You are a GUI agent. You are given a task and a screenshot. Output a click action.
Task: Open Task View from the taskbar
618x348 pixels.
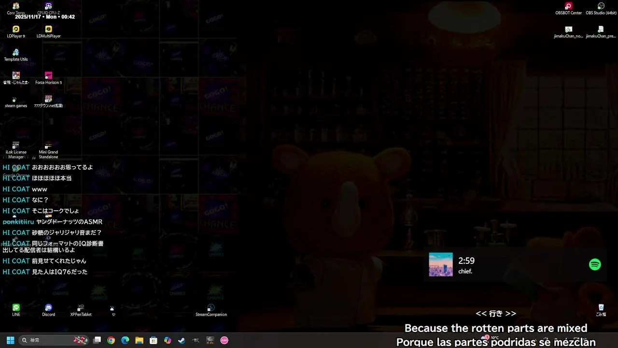click(97, 340)
